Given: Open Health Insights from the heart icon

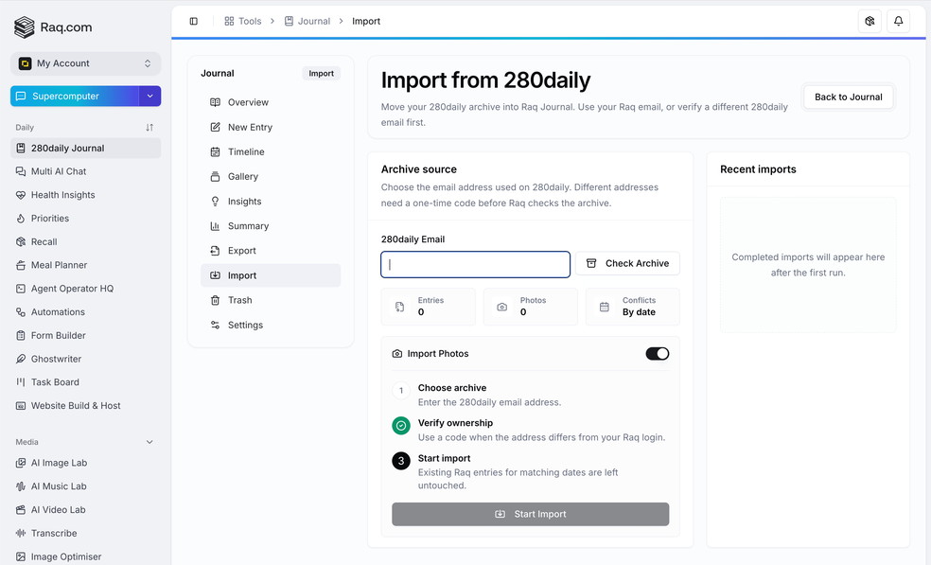Looking at the screenshot, I should pos(21,195).
